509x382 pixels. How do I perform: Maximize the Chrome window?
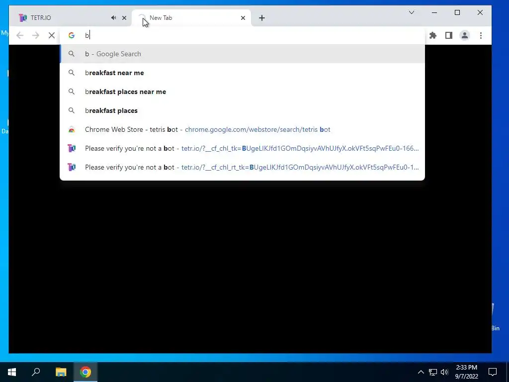tap(457, 12)
